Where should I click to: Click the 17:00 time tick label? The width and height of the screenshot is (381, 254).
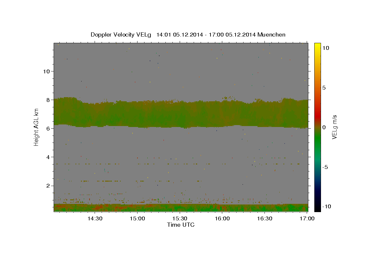click(x=307, y=218)
